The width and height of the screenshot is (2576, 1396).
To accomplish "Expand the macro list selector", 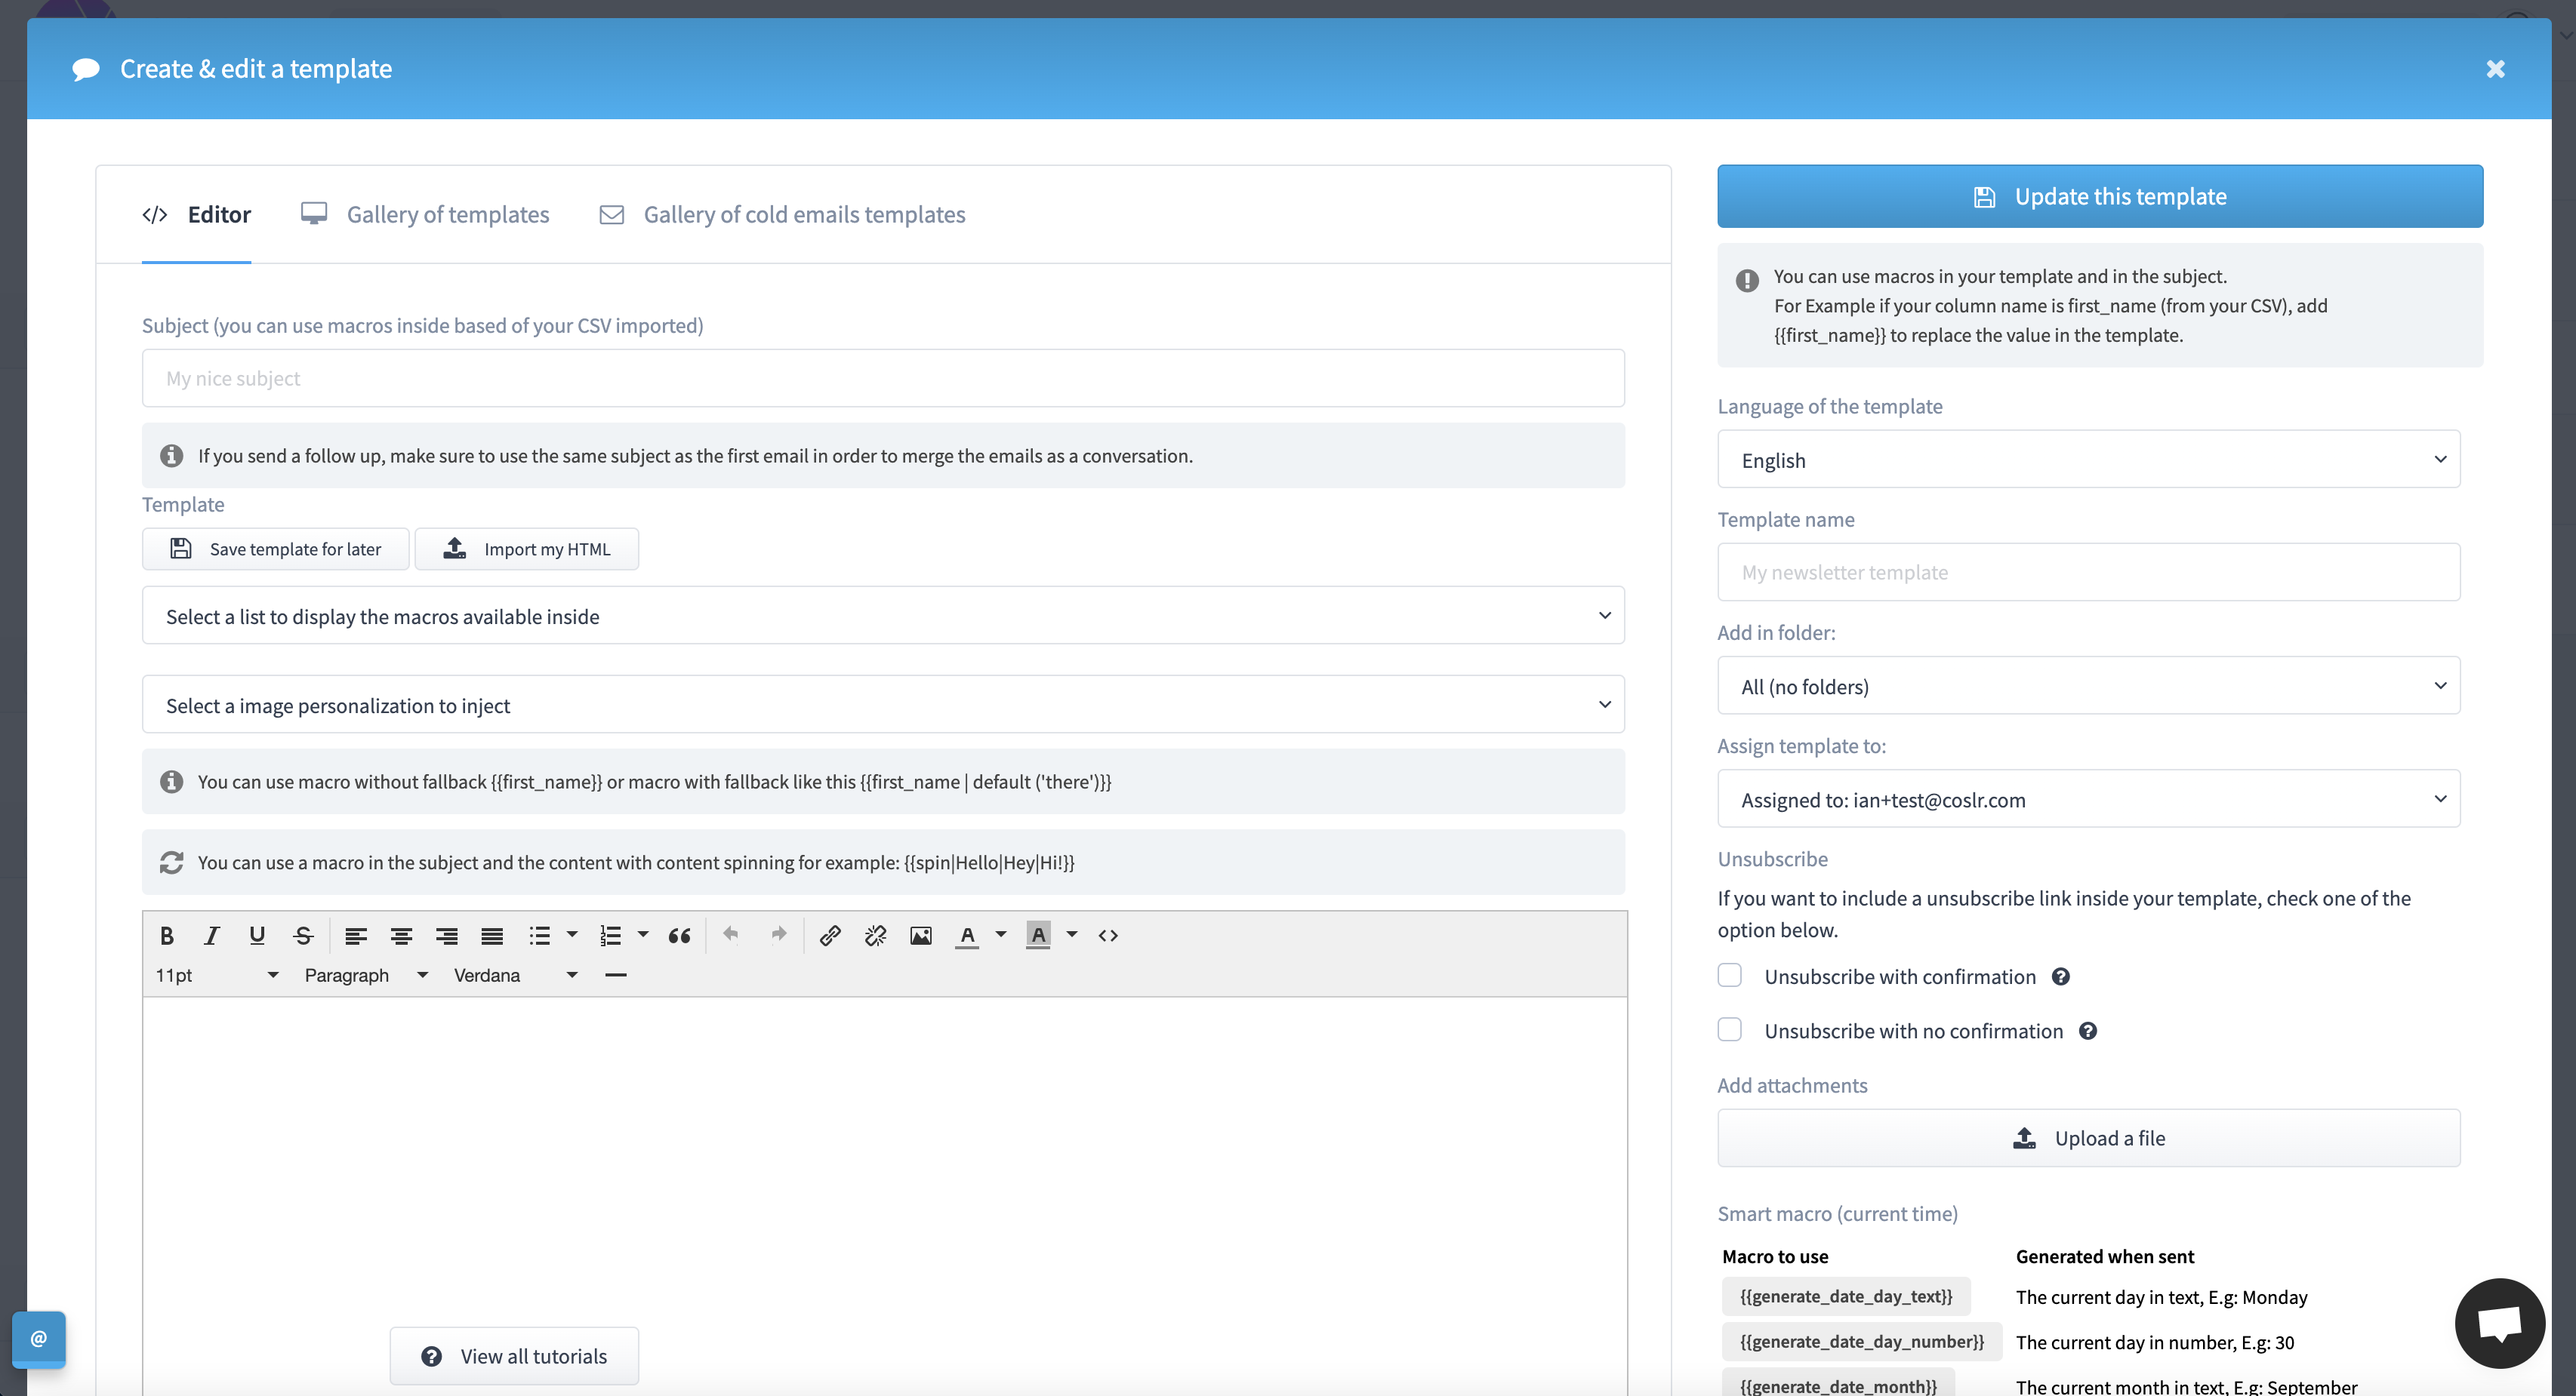I will point(883,616).
